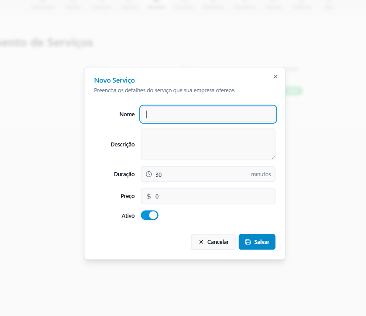Click the clock icon in Duração field

click(148, 174)
